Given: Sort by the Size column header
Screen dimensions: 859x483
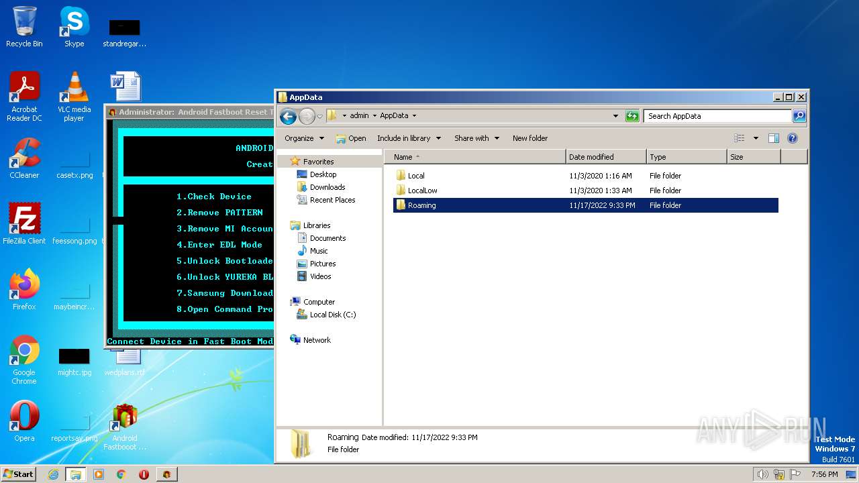Looking at the screenshot, I should pyautogui.click(x=754, y=157).
